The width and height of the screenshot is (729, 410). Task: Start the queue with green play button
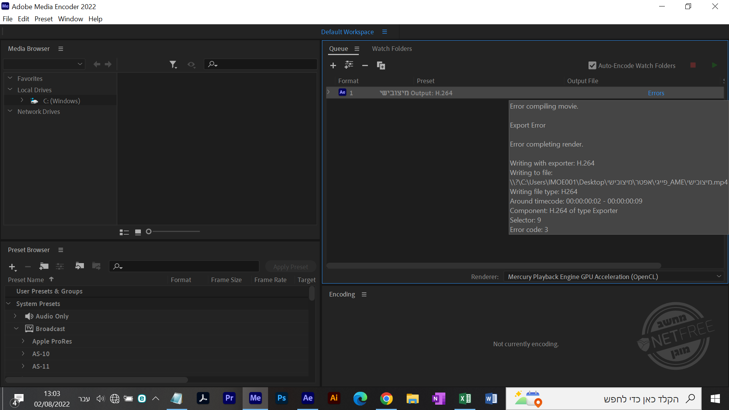[x=714, y=65]
